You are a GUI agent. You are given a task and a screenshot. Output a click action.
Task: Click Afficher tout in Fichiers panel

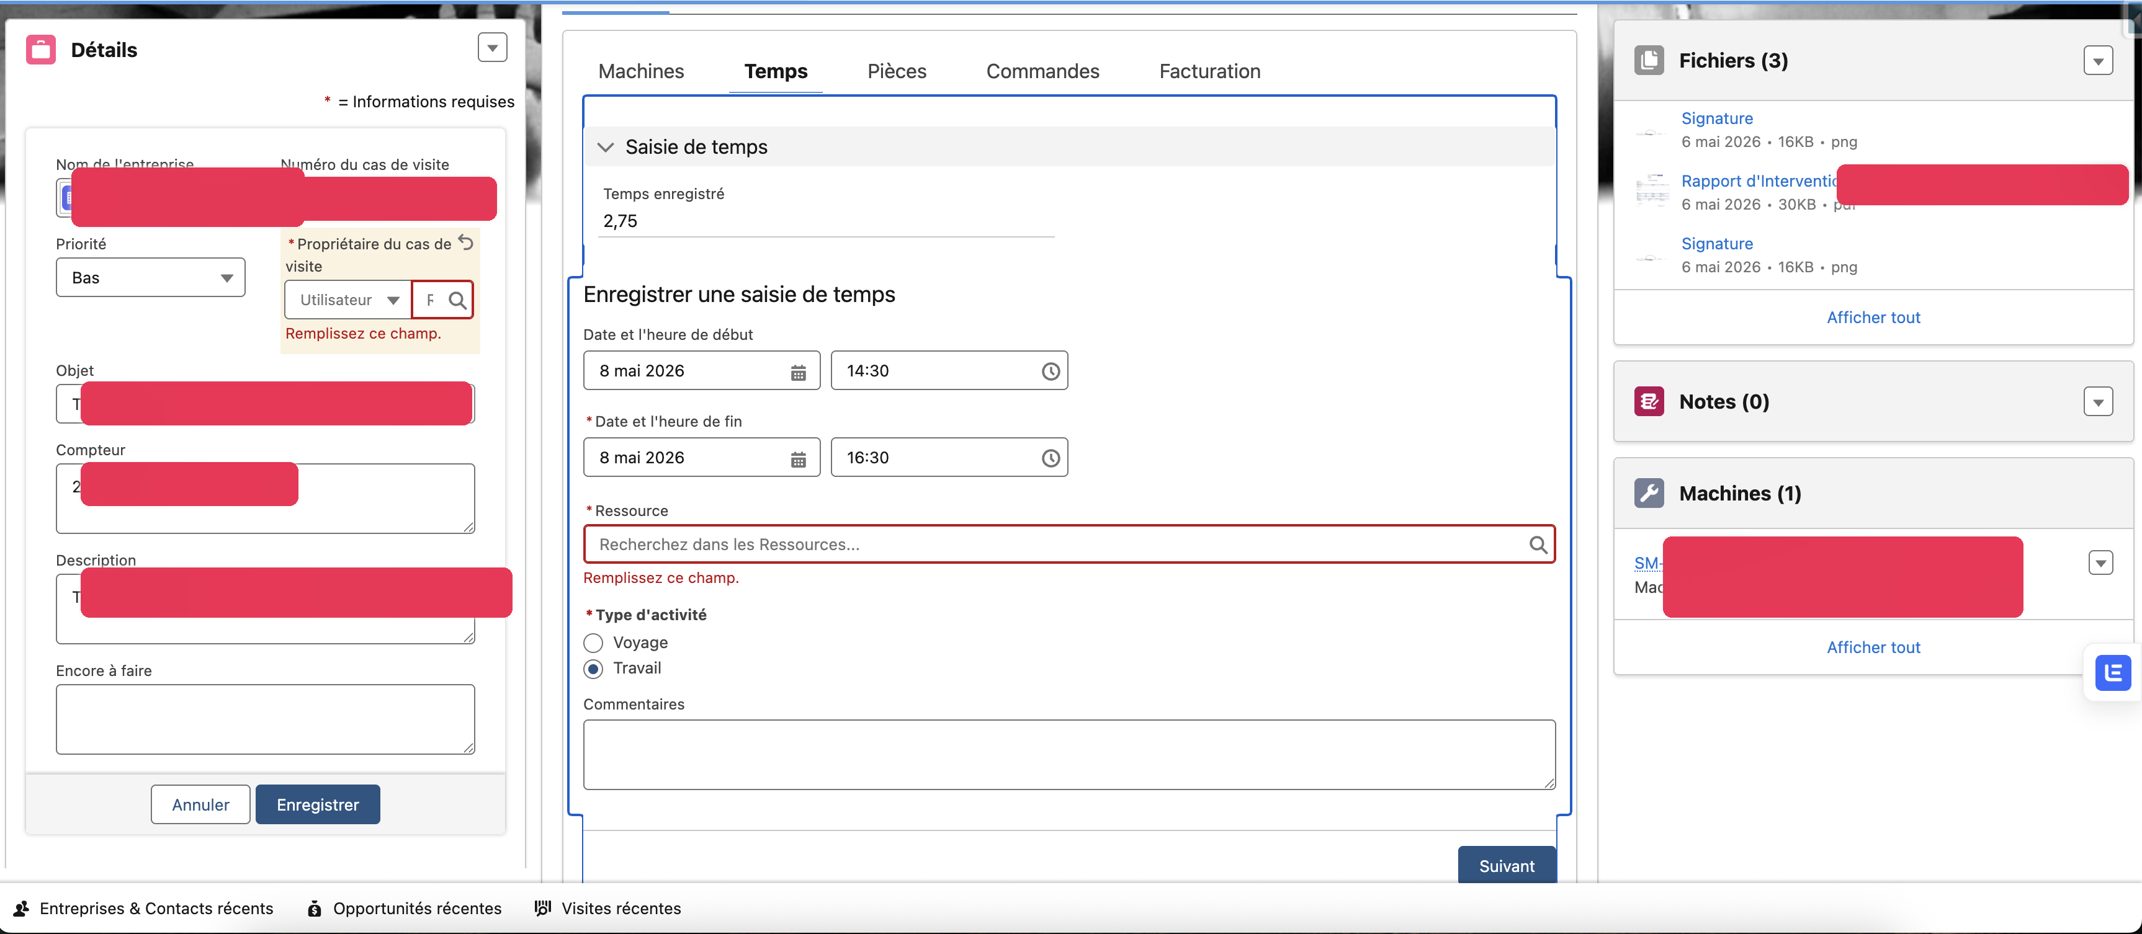pyautogui.click(x=1873, y=318)
